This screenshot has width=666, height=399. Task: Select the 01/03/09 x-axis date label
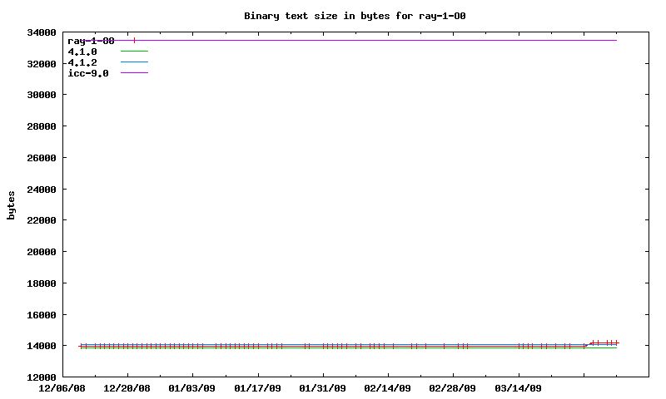point(192,388)
